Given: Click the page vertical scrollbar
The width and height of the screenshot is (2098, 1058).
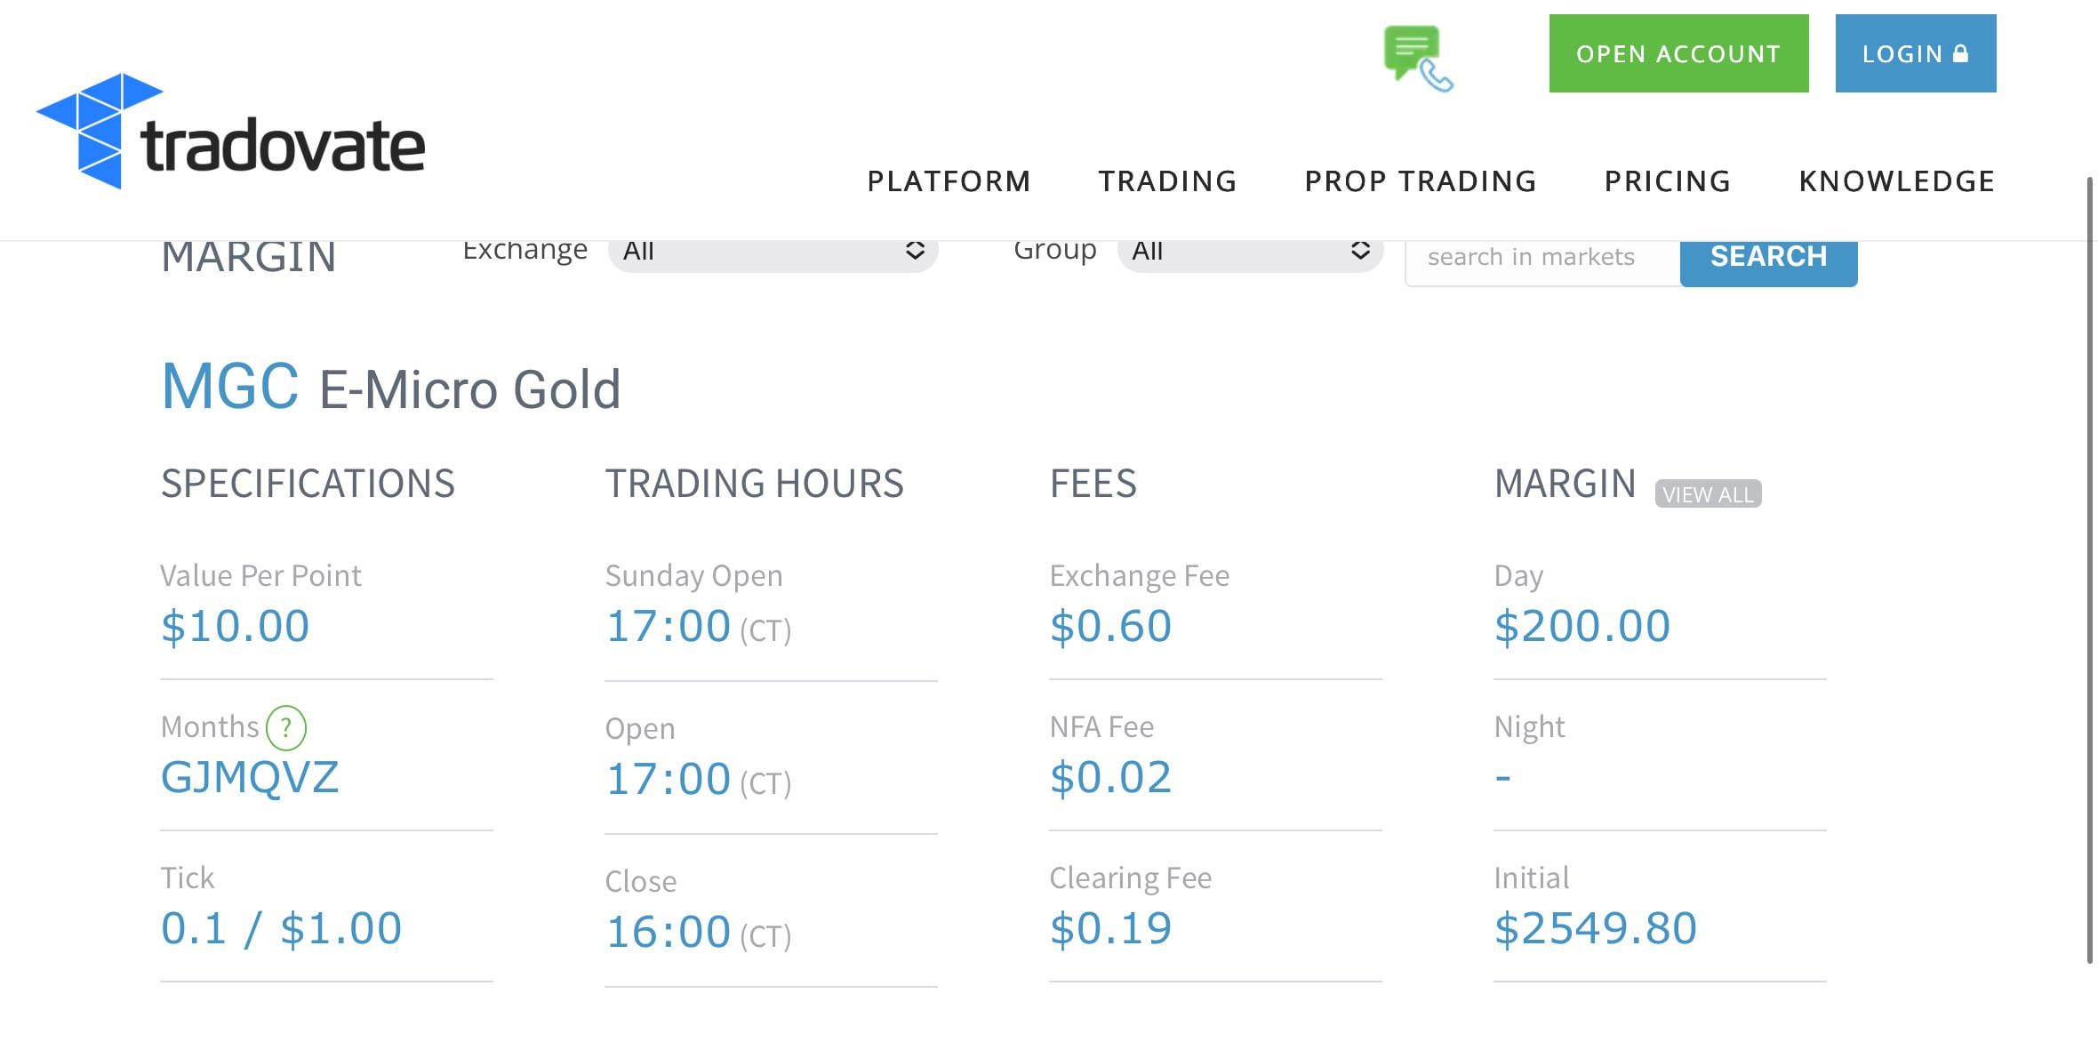Looking at the screenshot, I should click(2090, 569).
